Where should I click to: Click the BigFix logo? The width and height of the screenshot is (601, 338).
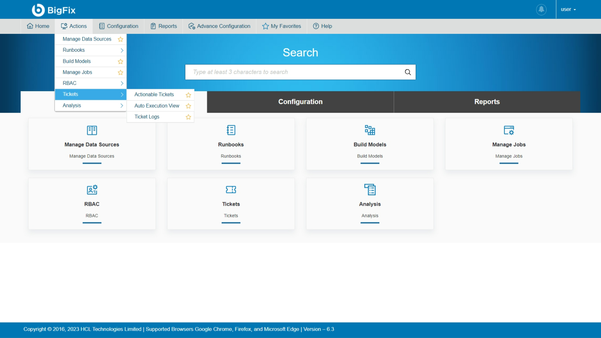(x=53, y=10)
